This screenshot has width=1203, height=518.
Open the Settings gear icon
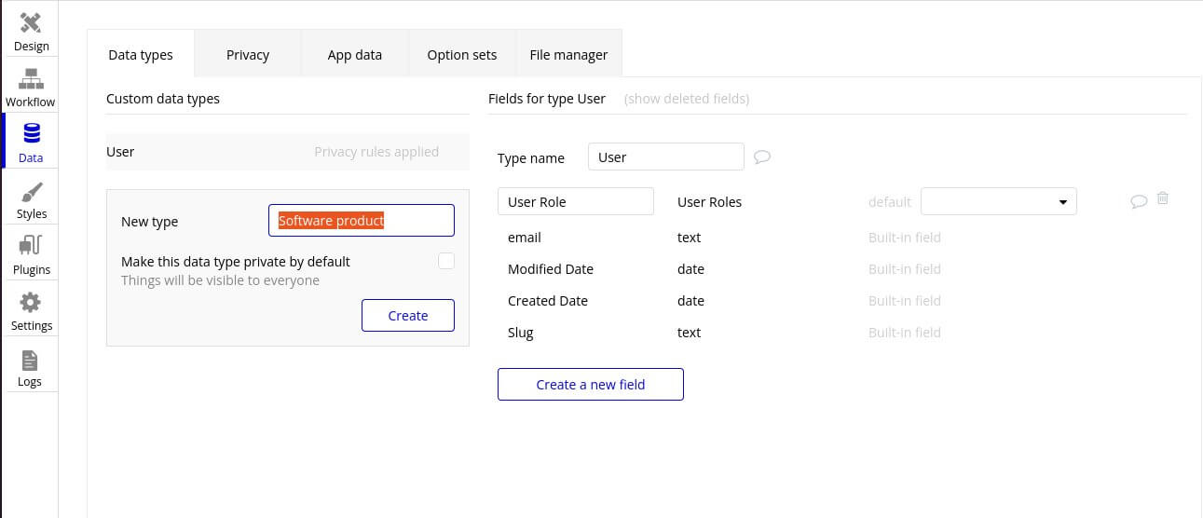(x=31, y=303)
